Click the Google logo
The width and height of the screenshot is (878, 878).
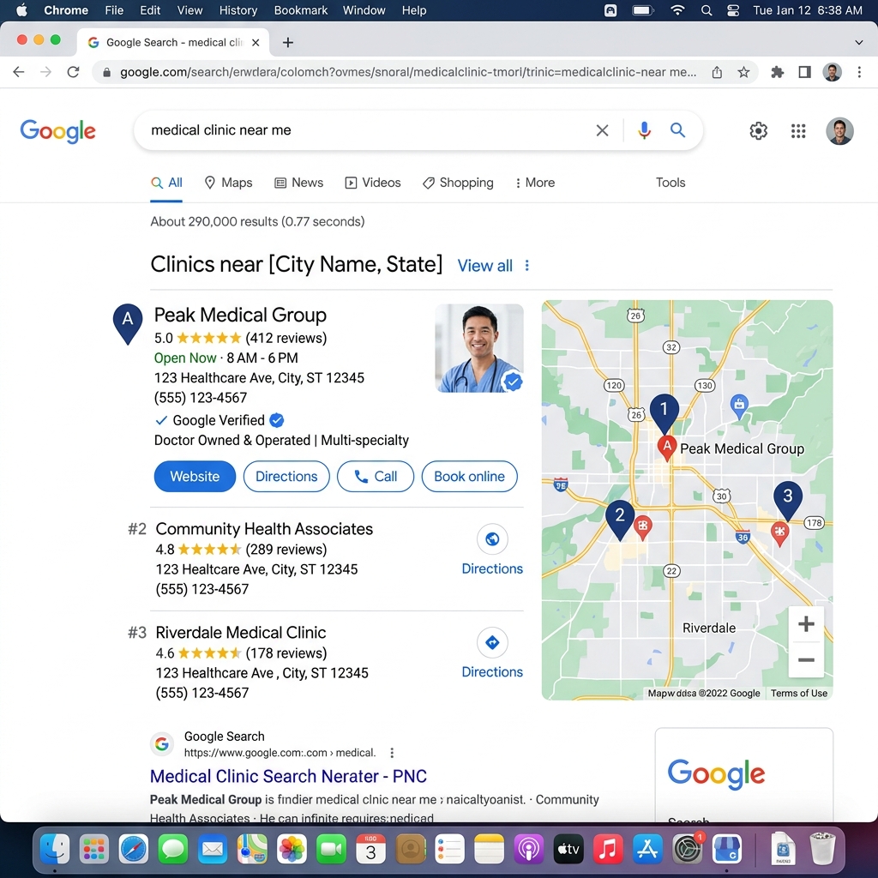coord(57,131)
